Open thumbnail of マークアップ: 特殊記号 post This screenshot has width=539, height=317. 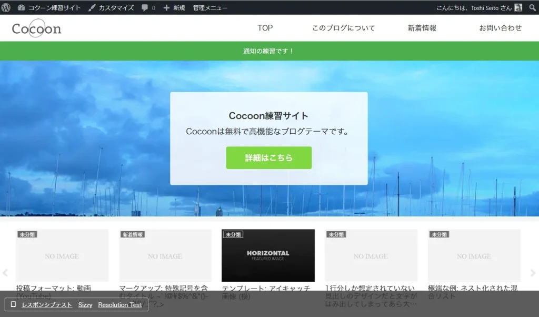(165, 255)
